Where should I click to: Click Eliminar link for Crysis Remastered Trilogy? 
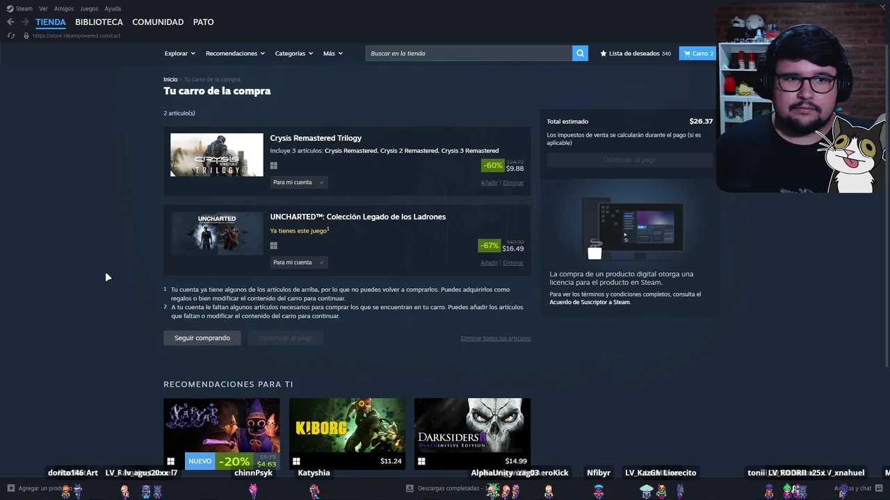point(513,183)
